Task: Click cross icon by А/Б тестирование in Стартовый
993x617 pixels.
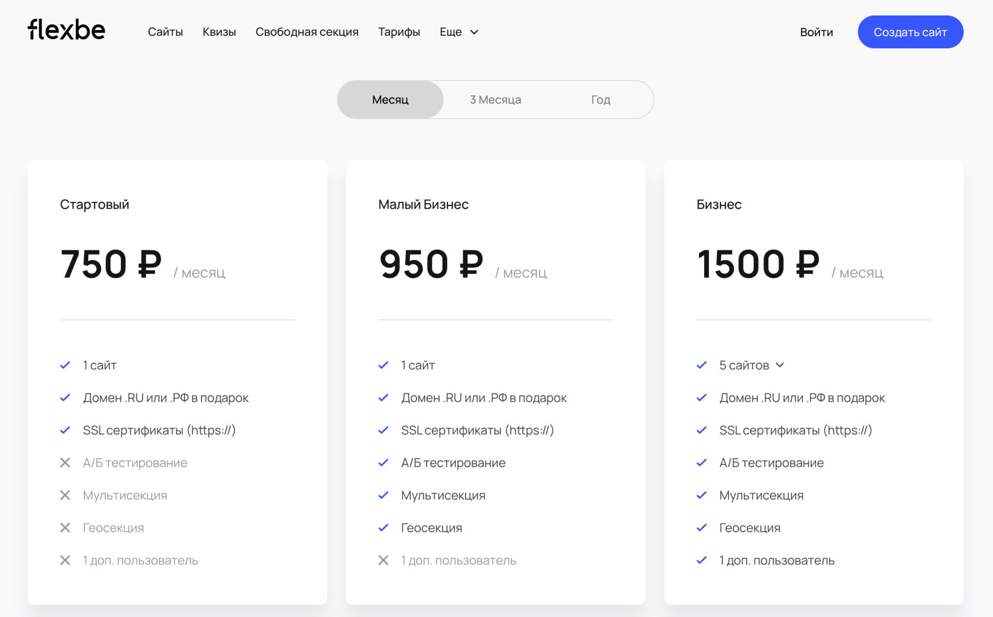Action: (65, 463)
